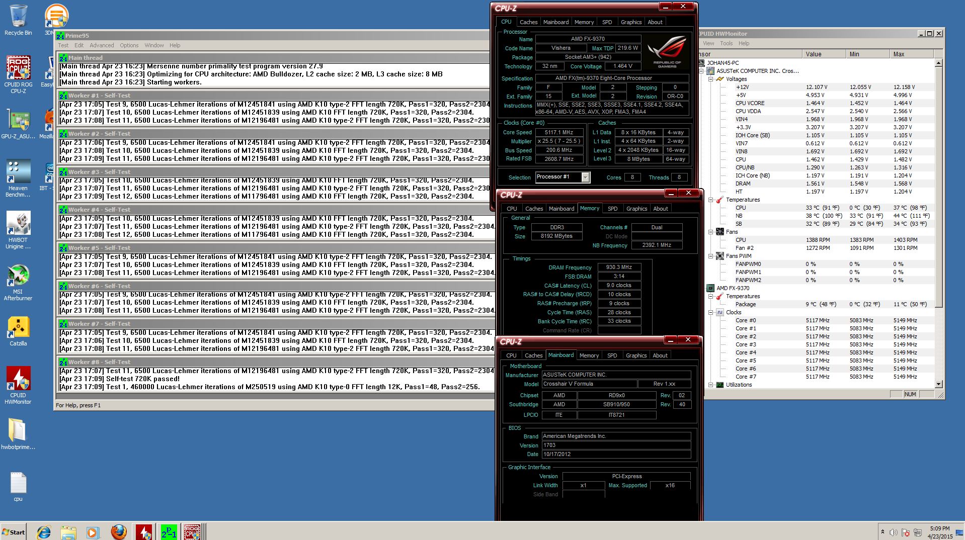The image size is (965, 540).
Task: Open the Processor #1 selection dropdown
Action: pyautogui.click(x=585, y=177)
